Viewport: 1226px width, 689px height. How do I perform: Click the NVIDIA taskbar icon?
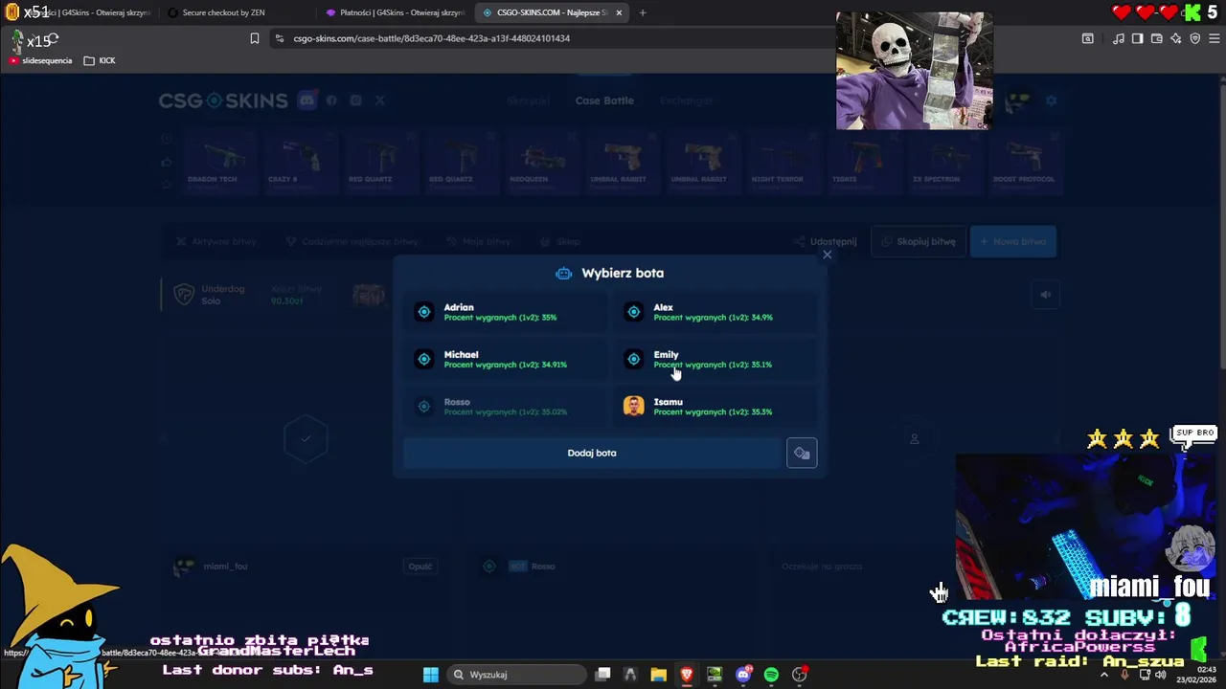point(715,675)
